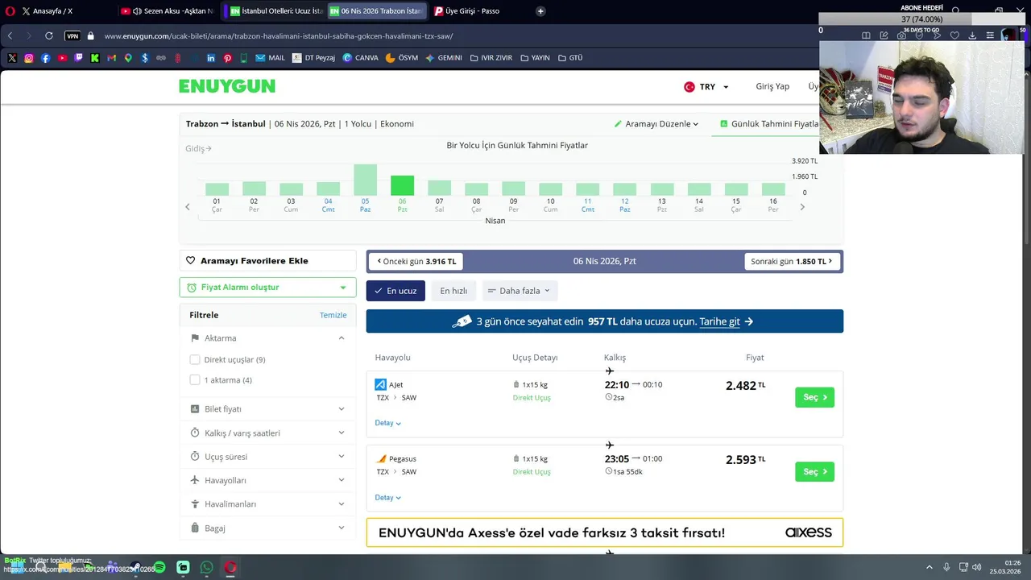
Task: Open the YAYIN bookmarks folder
Action: 535,58
